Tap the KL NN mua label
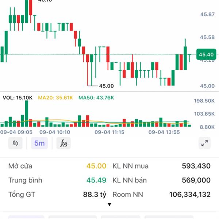This screenshot has height=219, width=219. 130,166
